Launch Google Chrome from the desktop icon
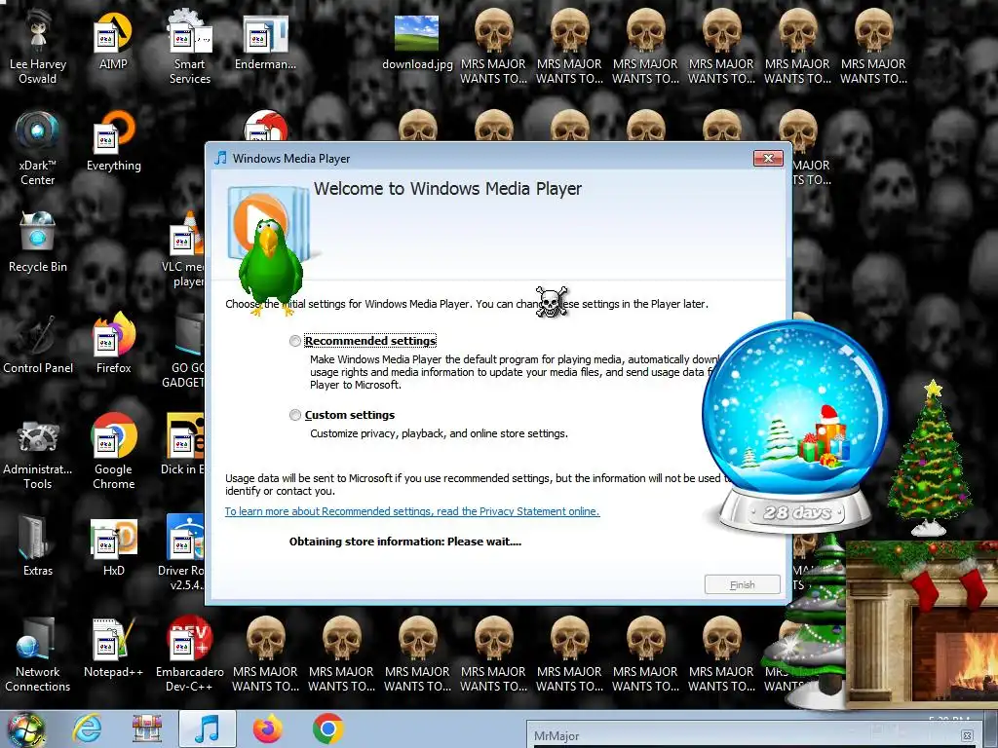Viewport: 998px width, 748px height. pos(113,453)
